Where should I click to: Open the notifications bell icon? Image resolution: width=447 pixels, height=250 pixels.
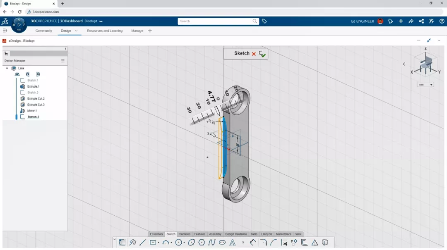click(x=390, y=21)
